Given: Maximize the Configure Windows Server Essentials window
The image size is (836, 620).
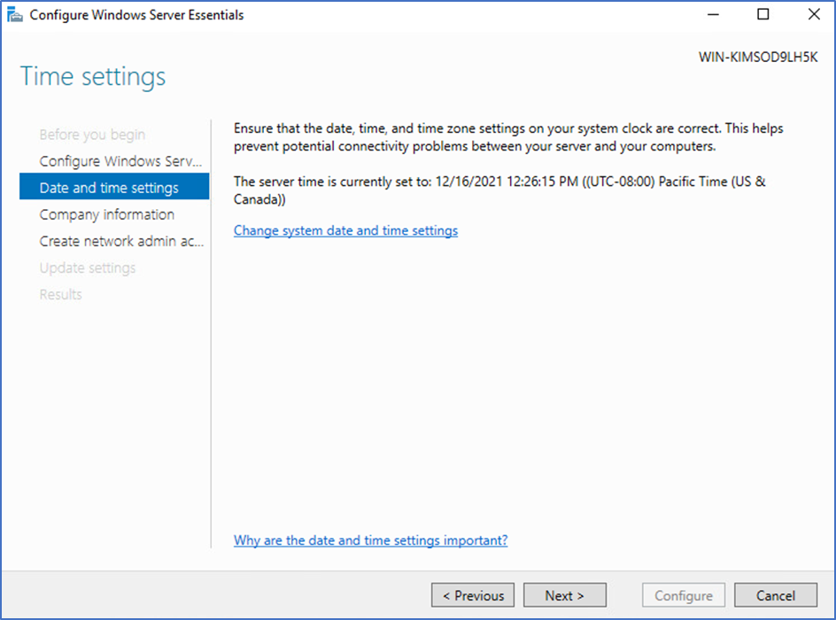Looking at the screenshot, I should click(763, 14).
